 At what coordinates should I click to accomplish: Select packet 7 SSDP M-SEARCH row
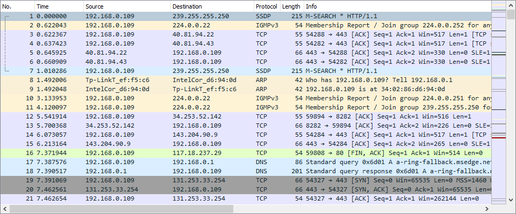pos(246,71)
